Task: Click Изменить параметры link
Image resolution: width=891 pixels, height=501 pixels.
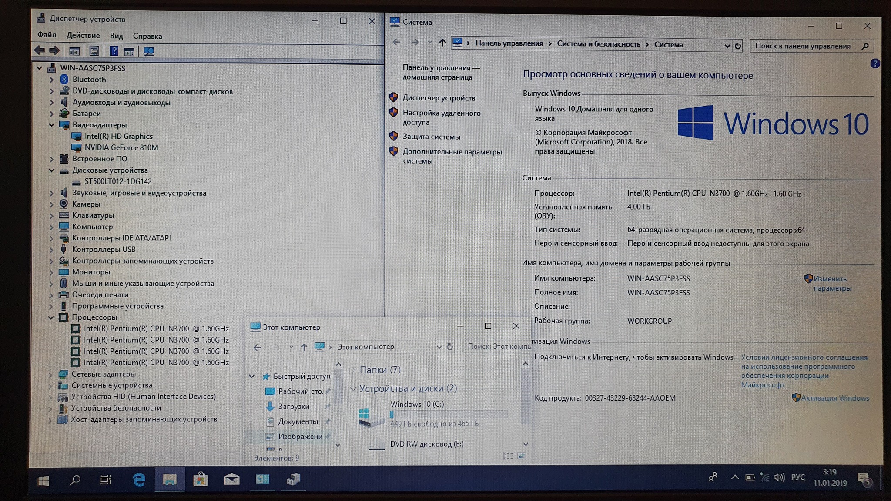Action: click(832, 283)
